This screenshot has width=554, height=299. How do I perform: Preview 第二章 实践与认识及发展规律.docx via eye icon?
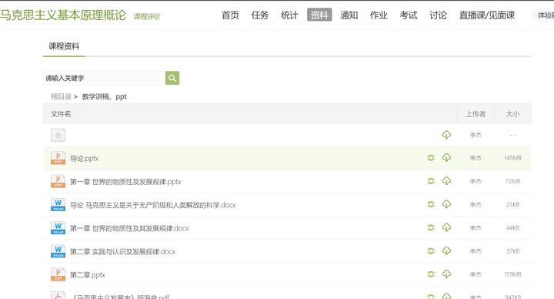click(431, 251)
